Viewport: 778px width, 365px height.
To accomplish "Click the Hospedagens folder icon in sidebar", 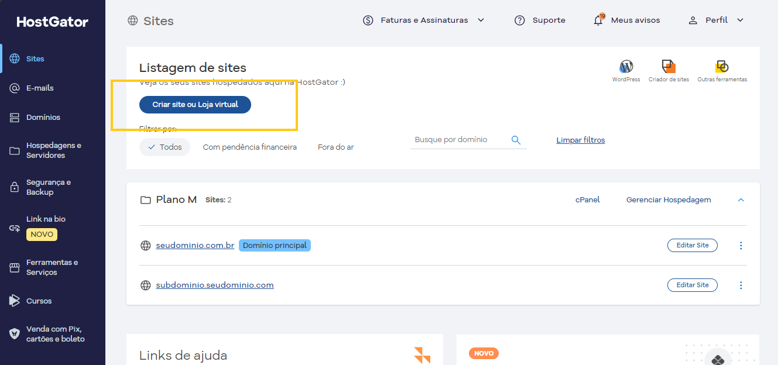I will pos(15,151).
